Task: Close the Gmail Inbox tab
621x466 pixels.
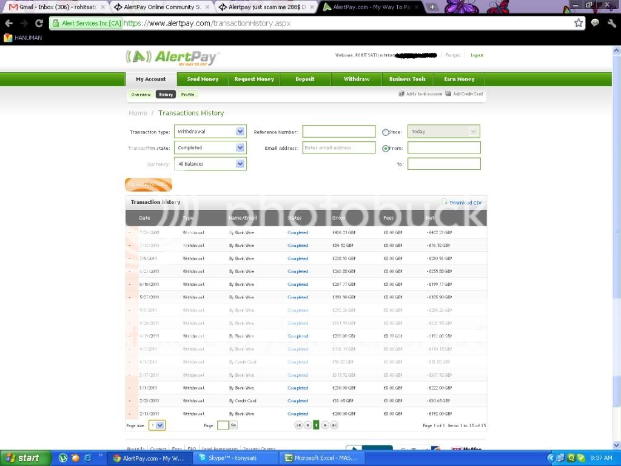Action: (102, 7)
